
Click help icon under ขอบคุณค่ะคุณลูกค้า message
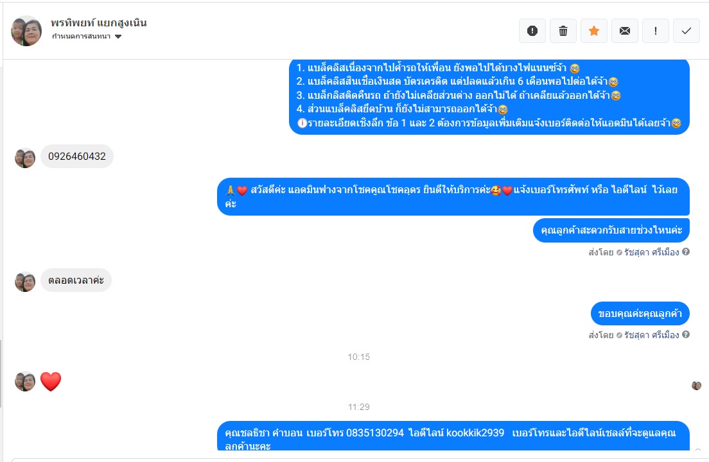click(686, 335)
